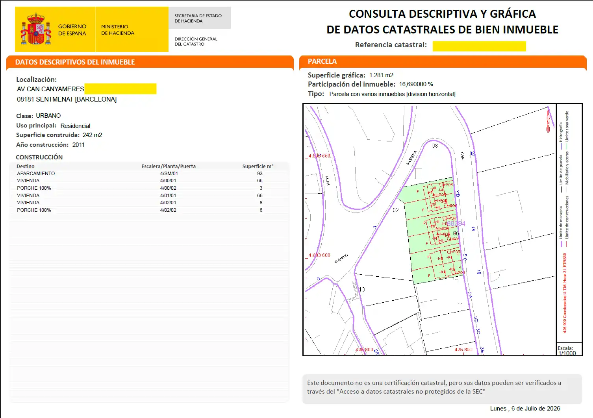Image resolution: width=593 pixels, height=418 pixels.
Task: Click the red north arrow on the map
Action: pyautogui.click(x=548, y=120)
